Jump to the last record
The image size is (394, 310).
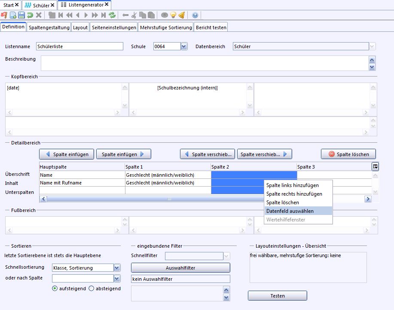click(x=103, y=15)
